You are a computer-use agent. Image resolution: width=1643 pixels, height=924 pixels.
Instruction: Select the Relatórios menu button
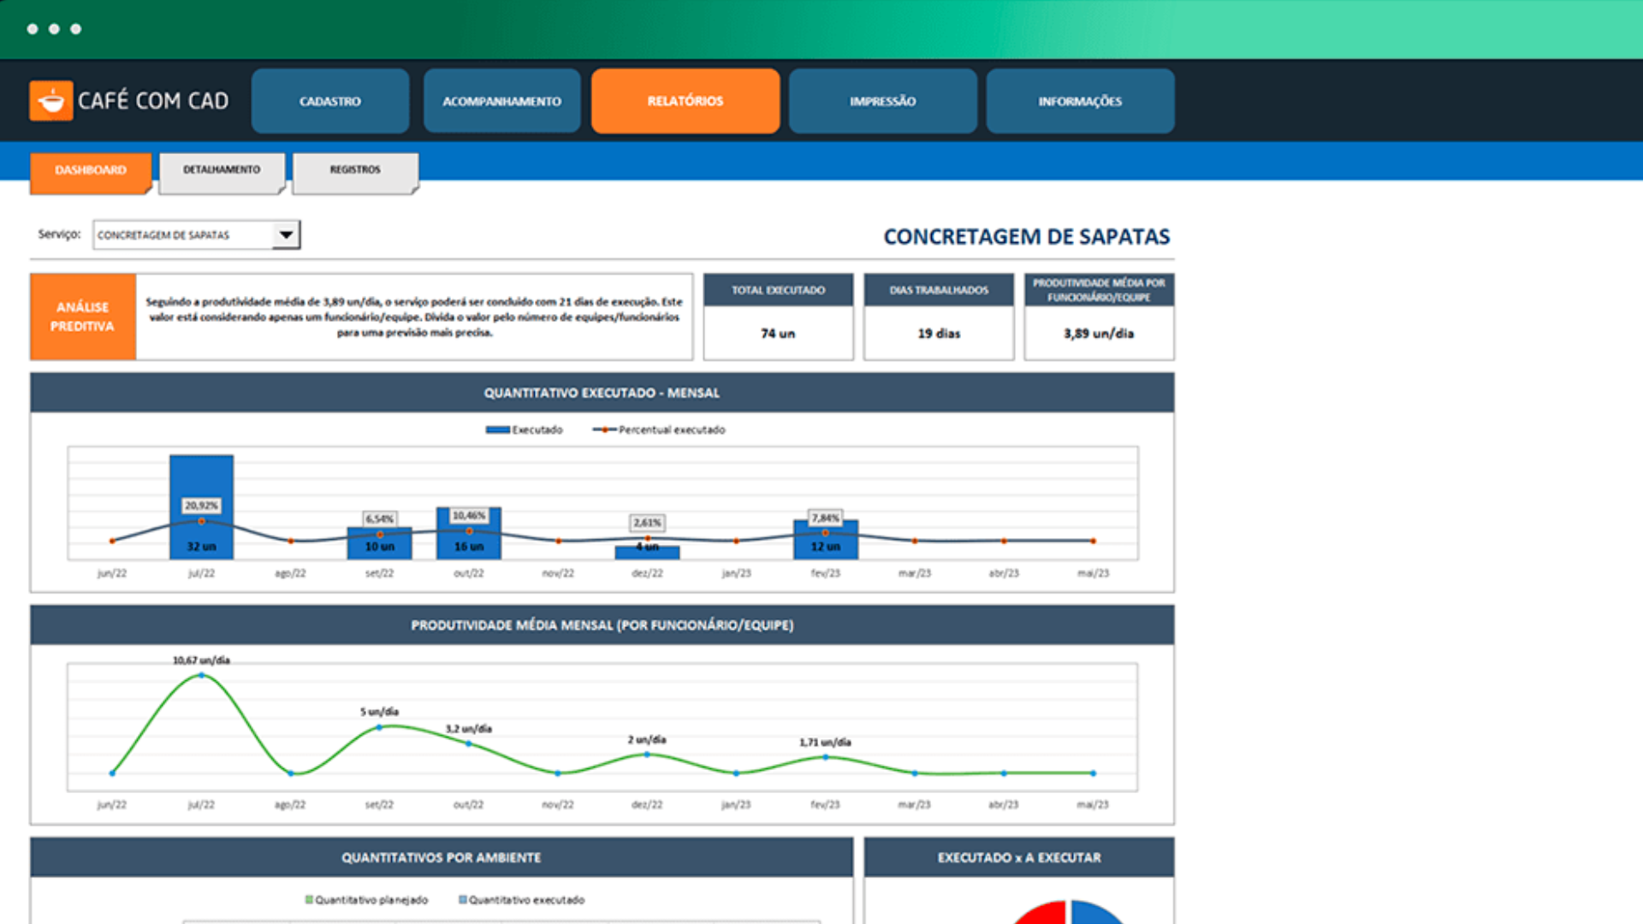click(685, 101)
